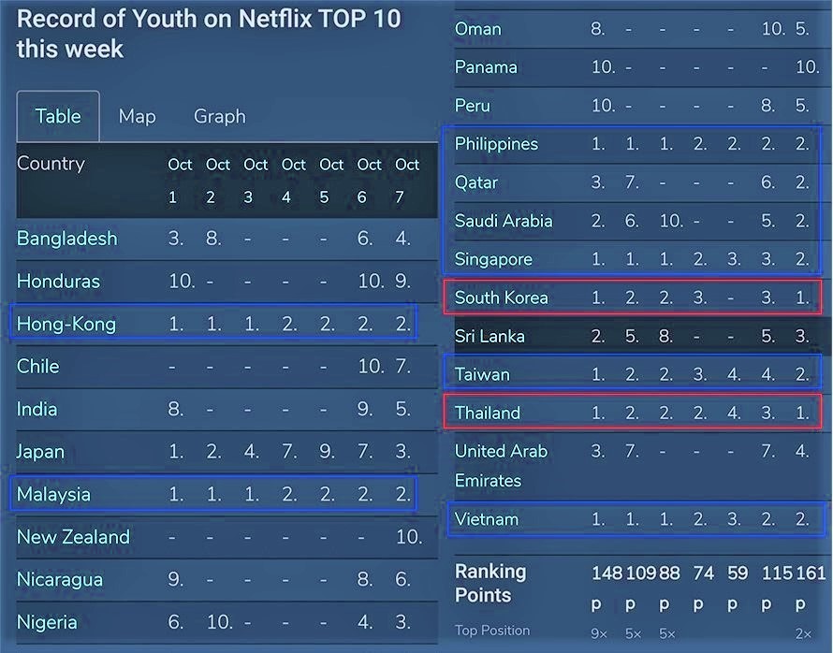Viewport: 833px width, 653px height.
Task: Click the Chile link
Action: tap(37, 366)
